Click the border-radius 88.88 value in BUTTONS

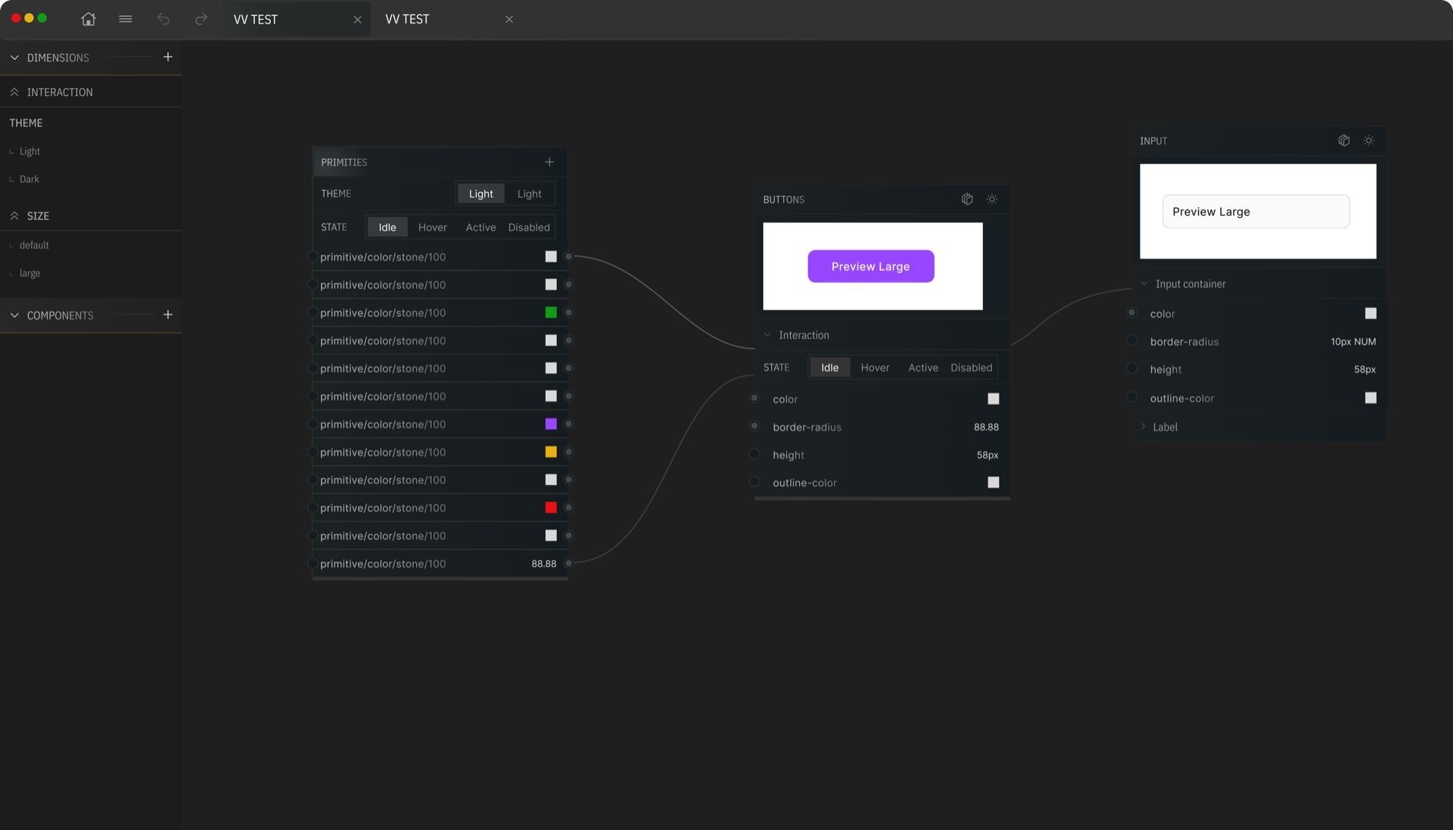click(986, 427)
